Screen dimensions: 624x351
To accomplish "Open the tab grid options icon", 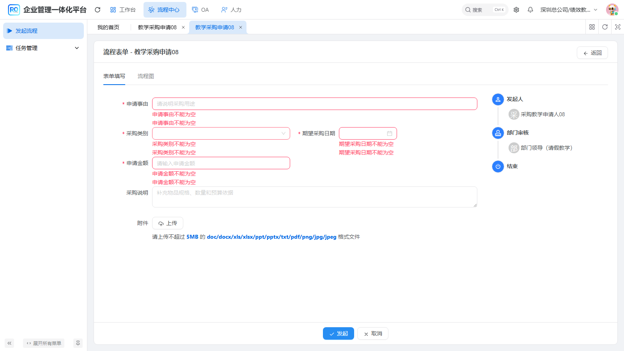I will tap(592, 27).
